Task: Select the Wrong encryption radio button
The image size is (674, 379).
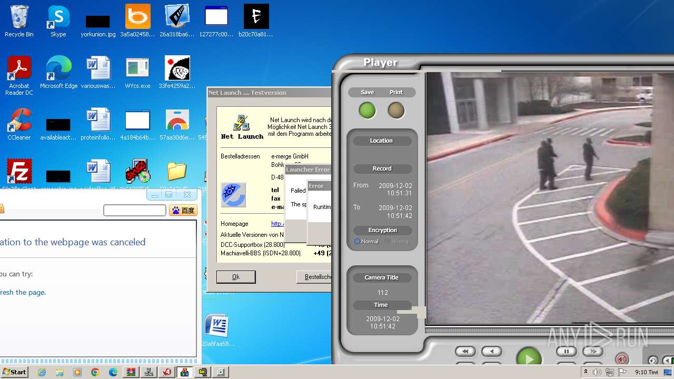Action: [387, 242]
